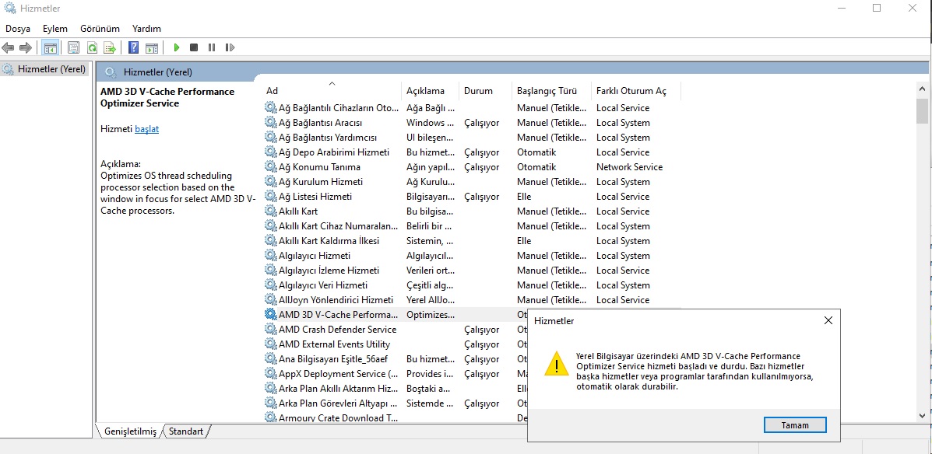Click the Restart Service toolbar icon
The image size is (932, 454).
coord(230,47)
